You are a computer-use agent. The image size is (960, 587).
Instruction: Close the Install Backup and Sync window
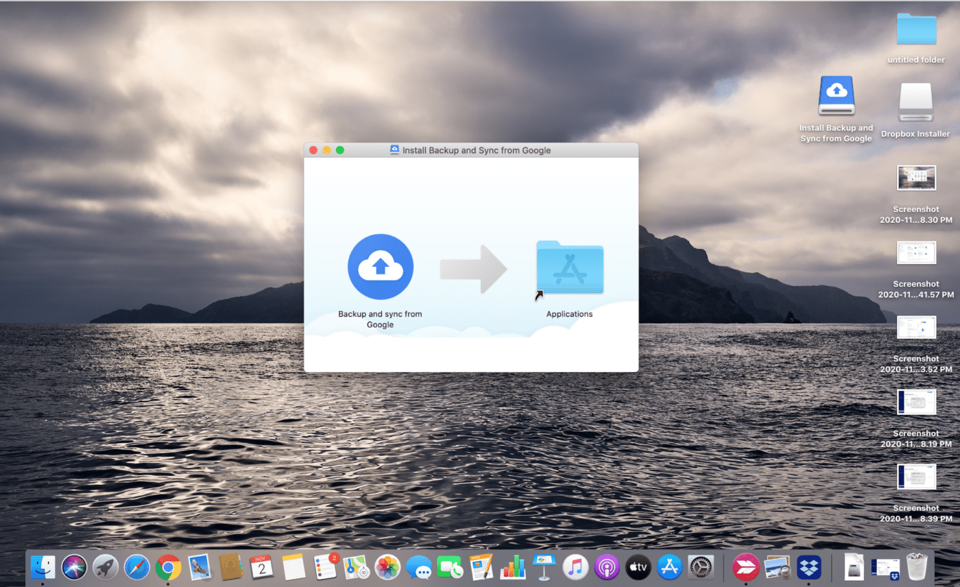point(313,150)
